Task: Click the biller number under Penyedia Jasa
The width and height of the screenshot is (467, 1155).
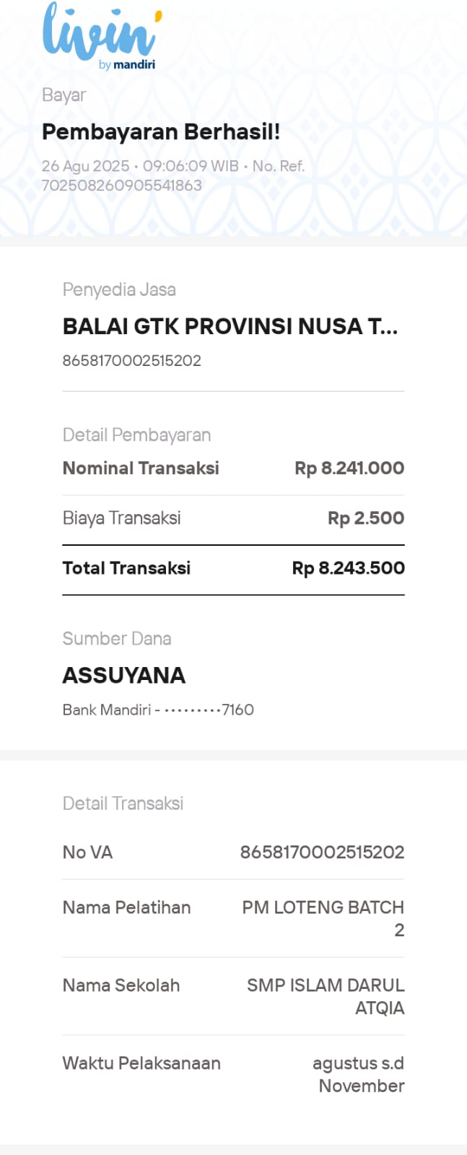Action: coord(132,360)
